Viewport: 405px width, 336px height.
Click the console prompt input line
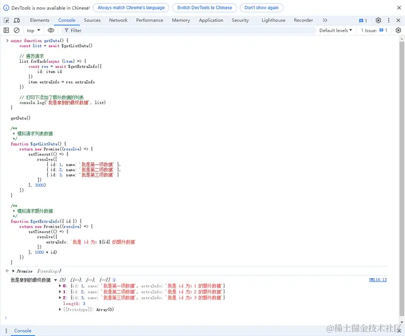click(199, 317)
